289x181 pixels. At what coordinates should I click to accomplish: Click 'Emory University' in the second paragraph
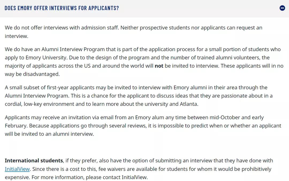pos(46,58)
